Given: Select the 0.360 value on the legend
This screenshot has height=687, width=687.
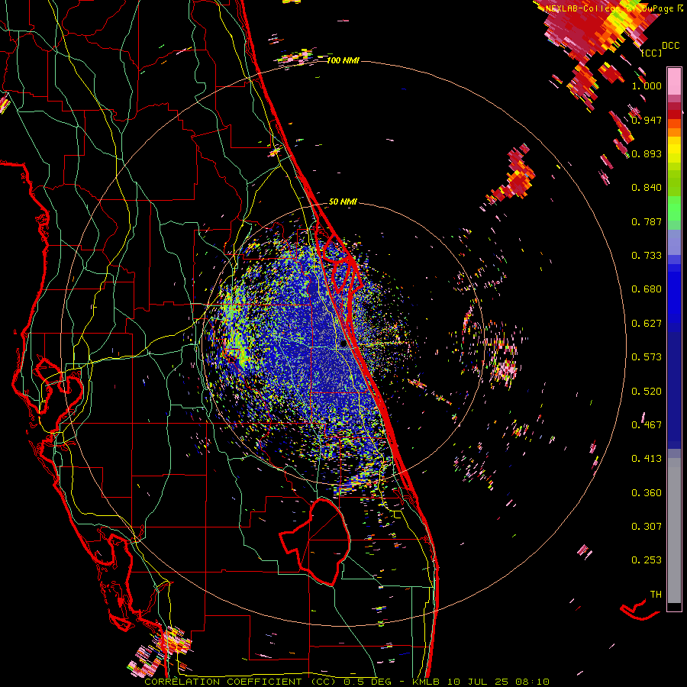Looking at the screenshot, I should pyautogui.click(x=647, y=493).
